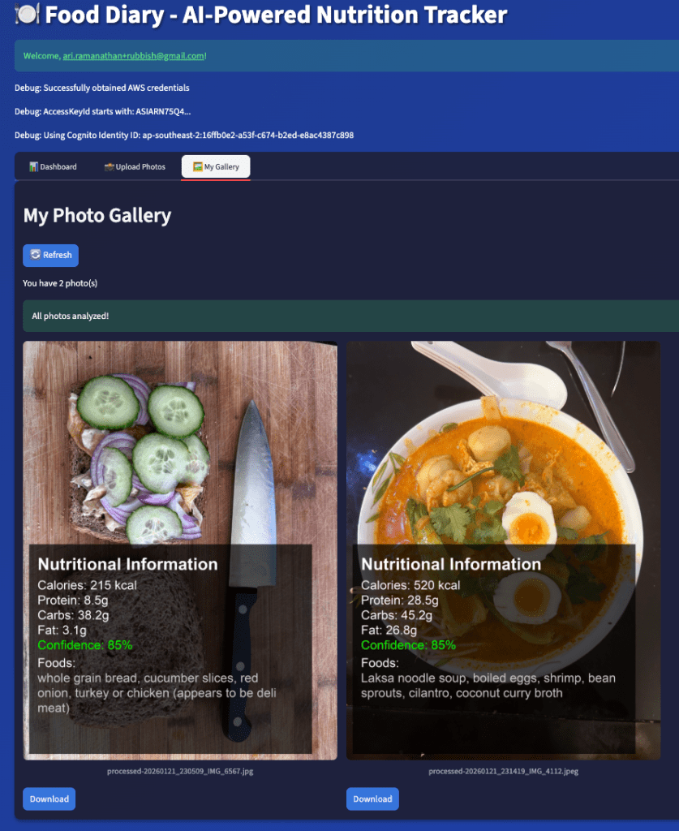
Task: Open the laksa noodle soup thumbnail
Action: [x=503, y=550]
